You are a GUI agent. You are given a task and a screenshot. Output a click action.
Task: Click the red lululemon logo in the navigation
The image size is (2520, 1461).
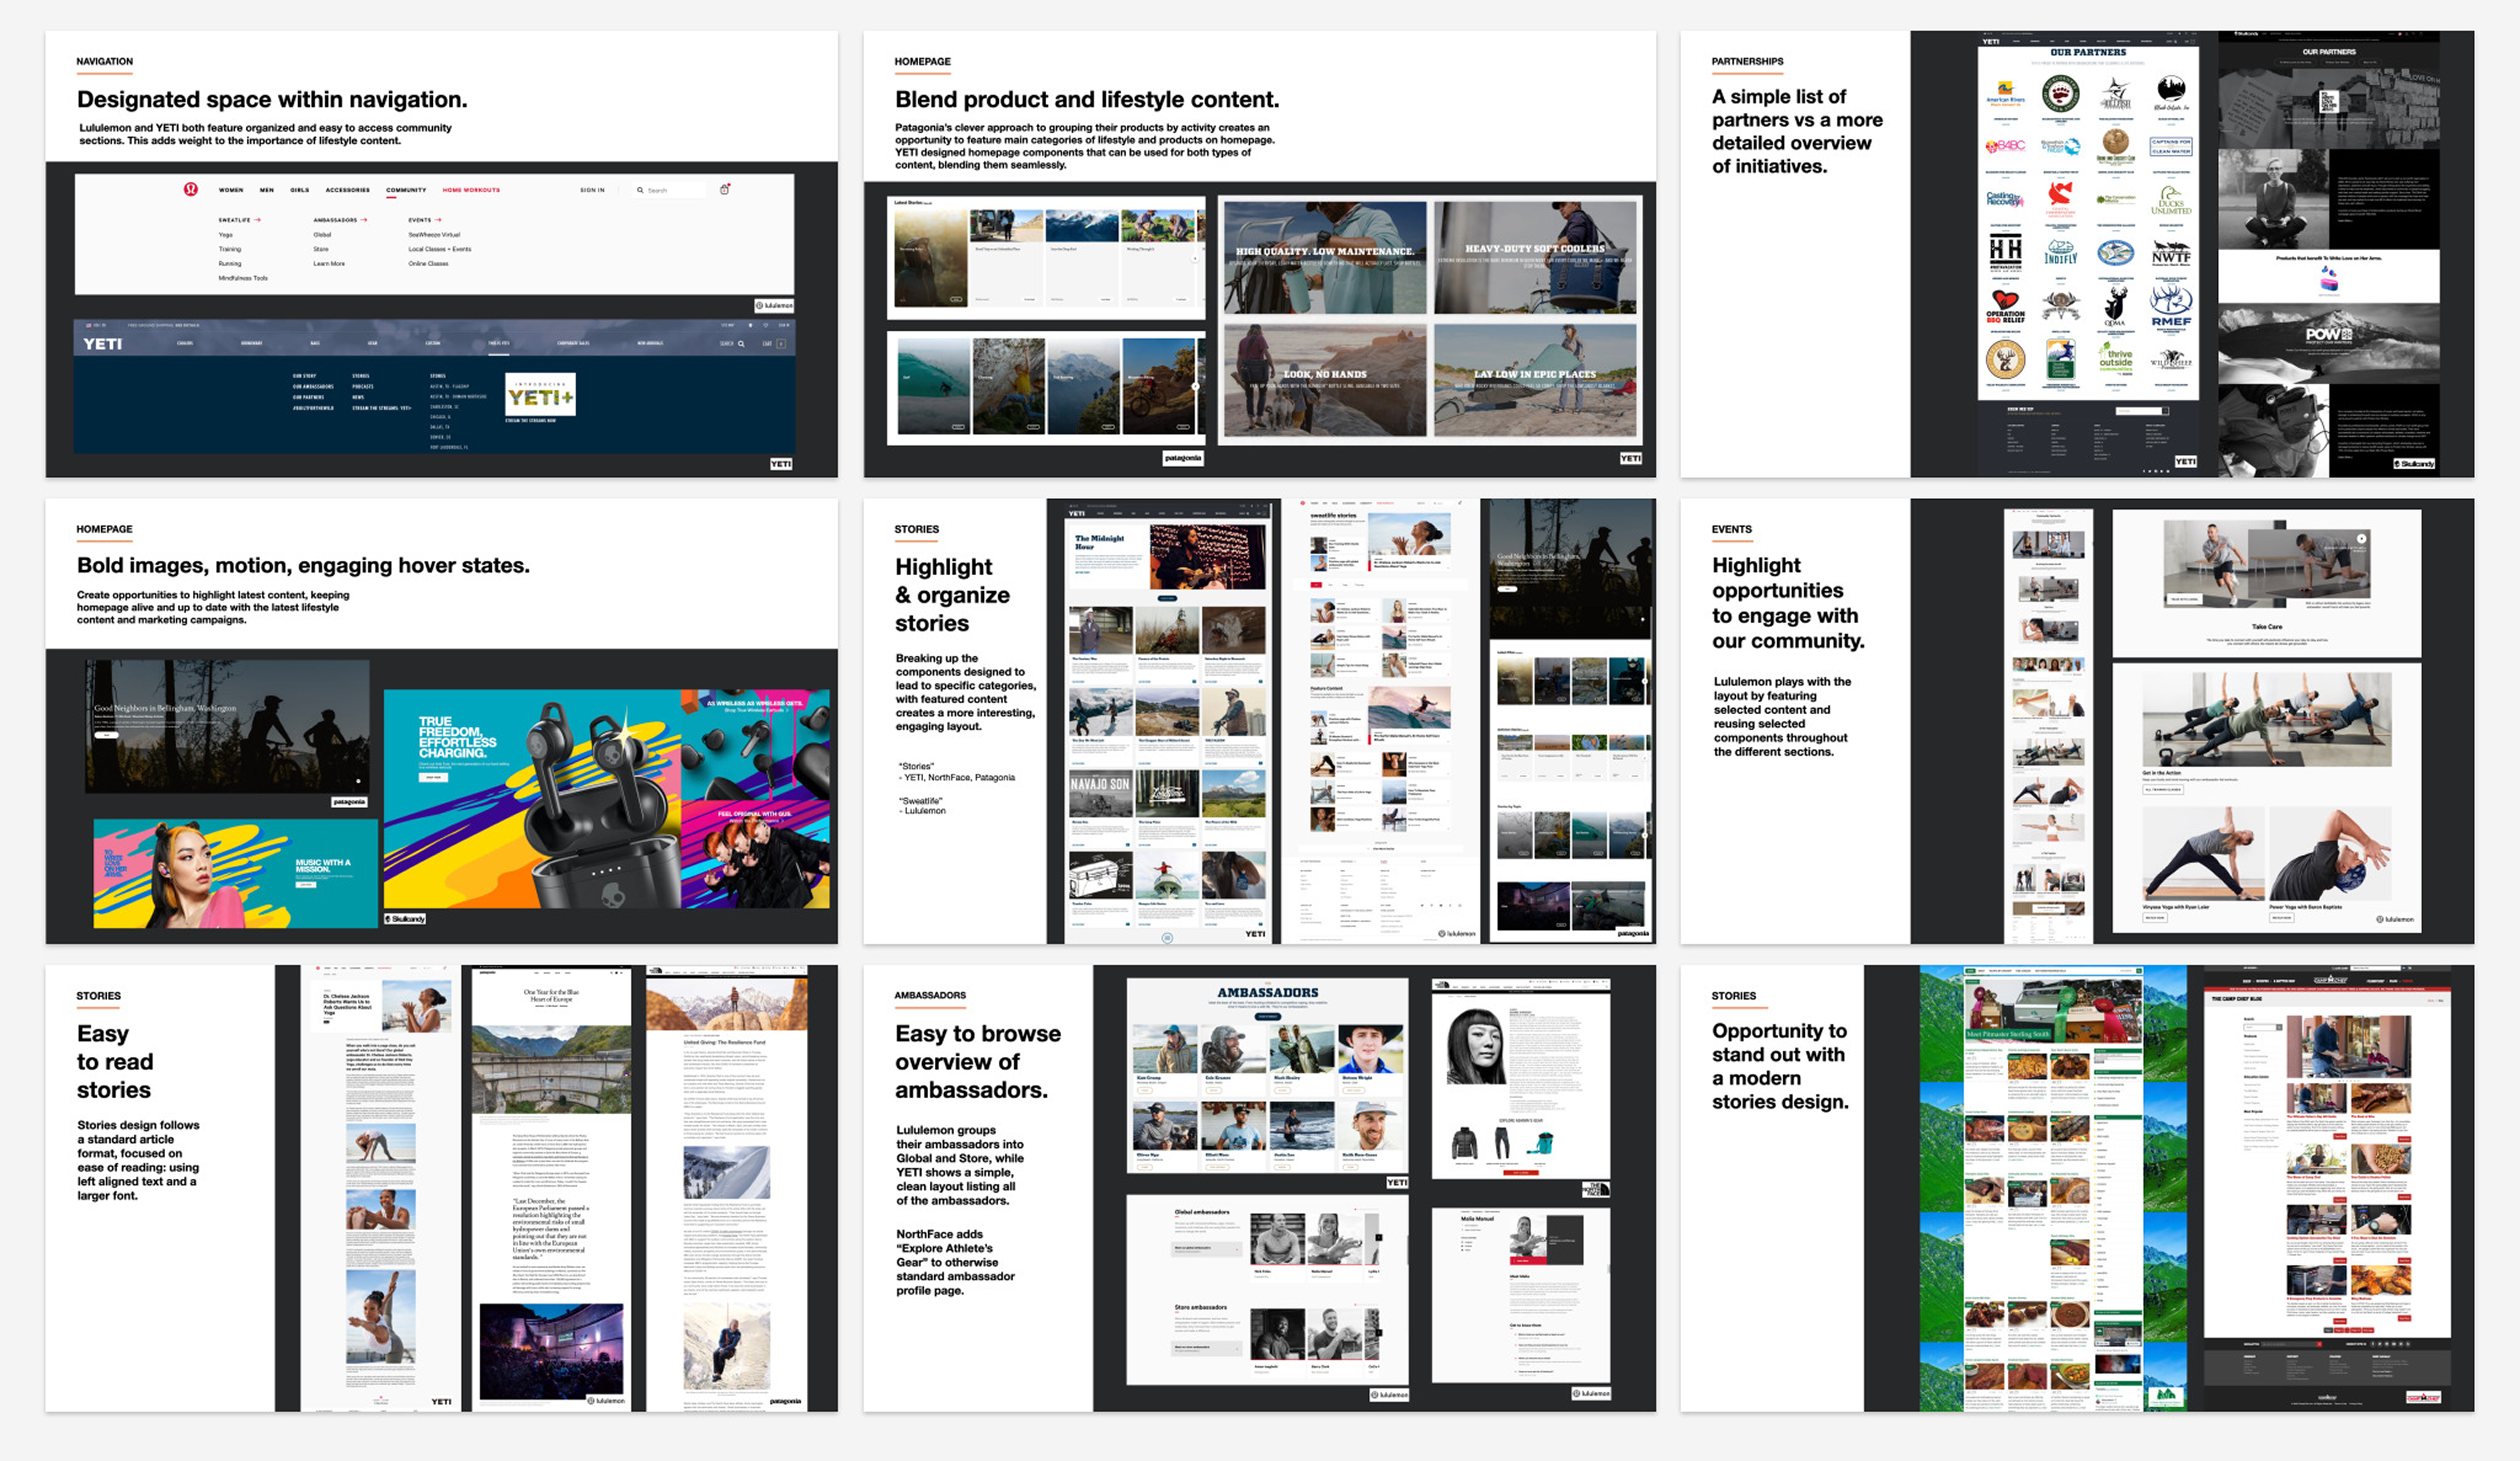coord(191,189)
